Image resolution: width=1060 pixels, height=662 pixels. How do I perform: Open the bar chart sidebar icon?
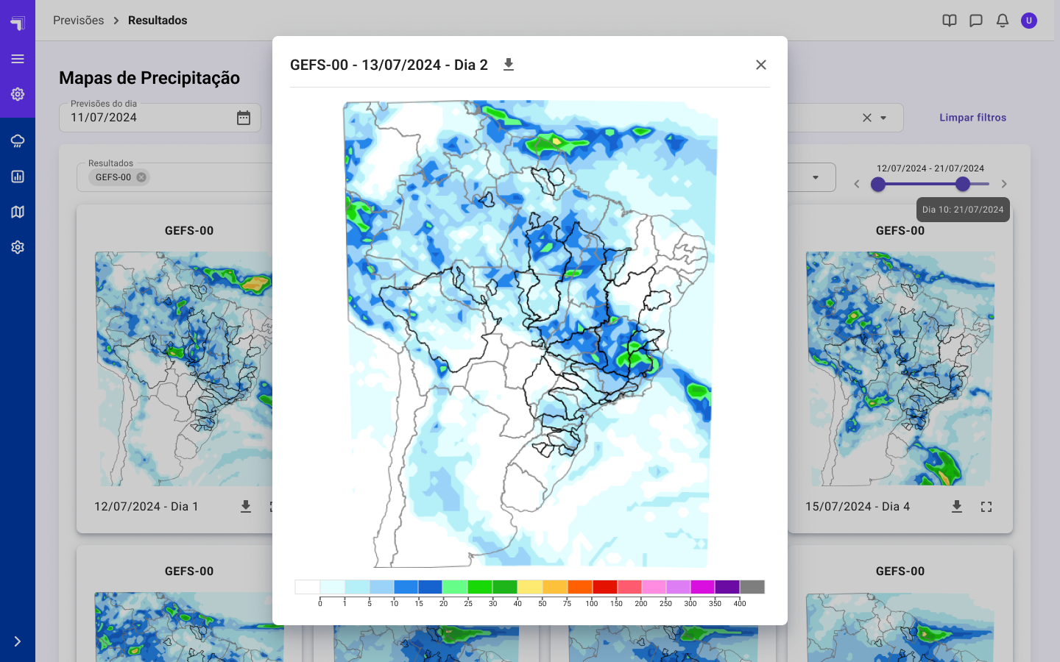click(18, 177)
